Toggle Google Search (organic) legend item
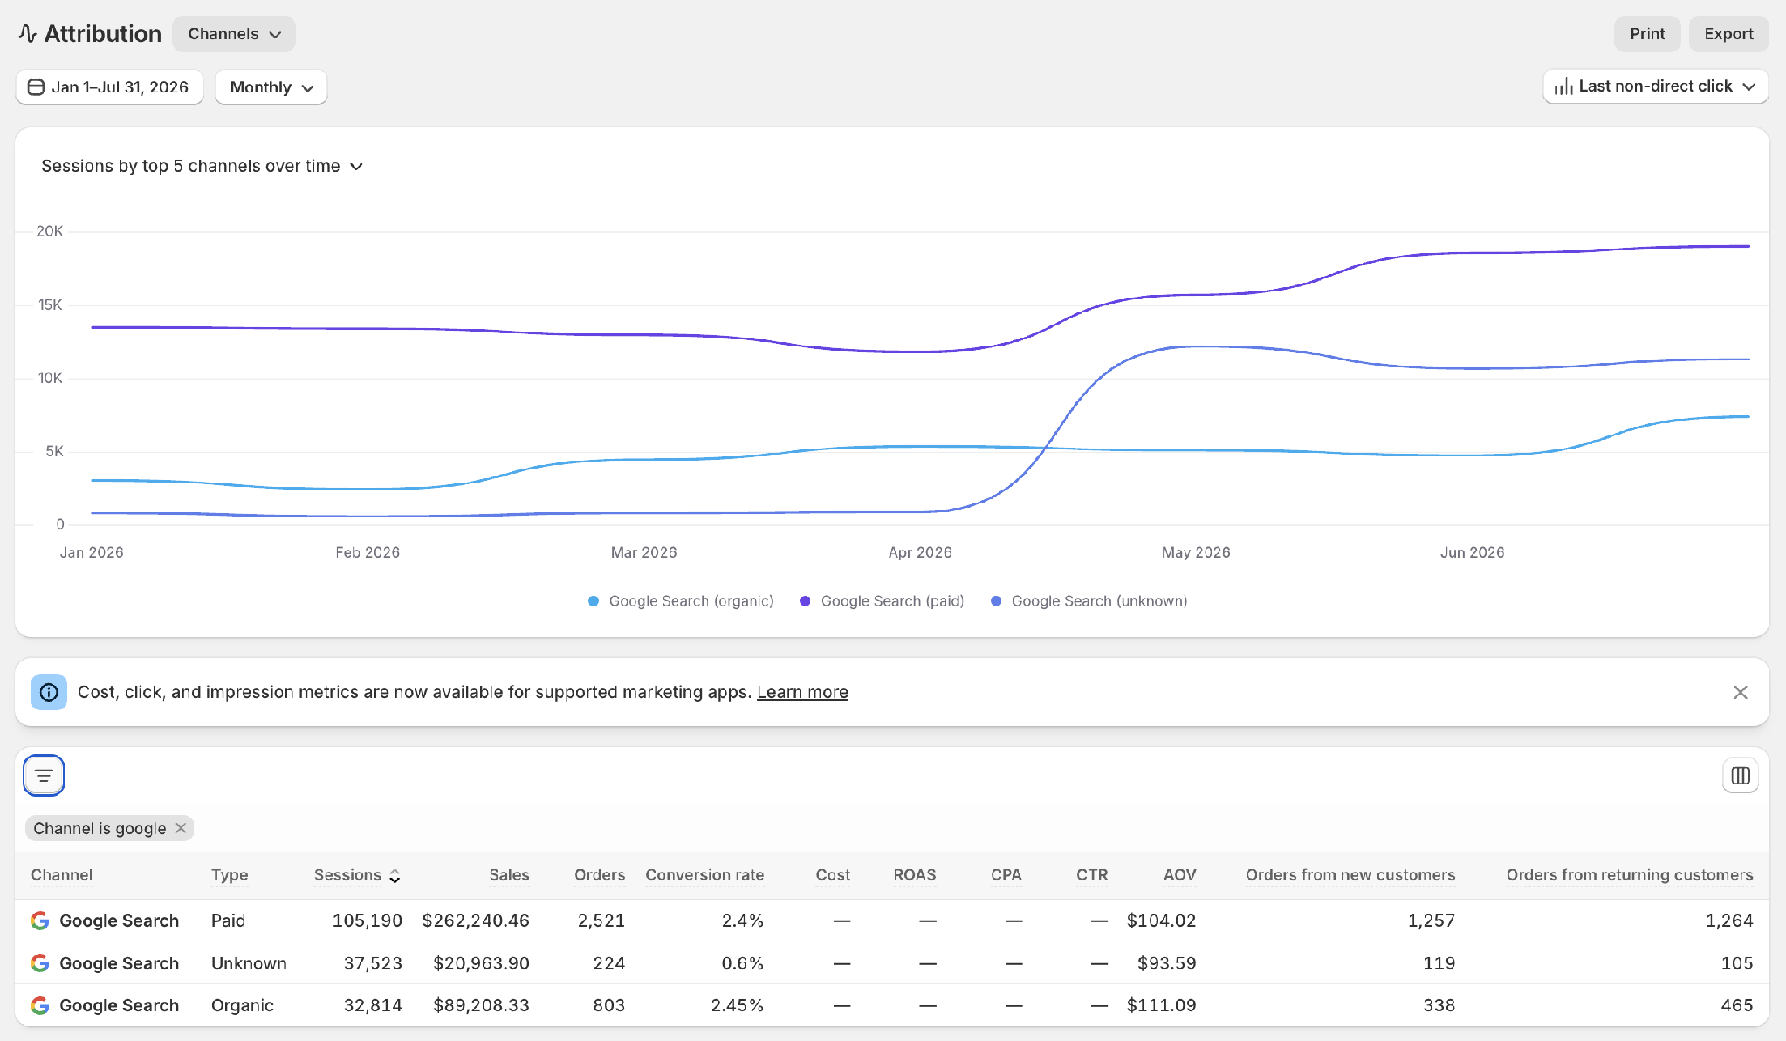Viewport: 1786px width, 1041px height. [x=681, y=601]
